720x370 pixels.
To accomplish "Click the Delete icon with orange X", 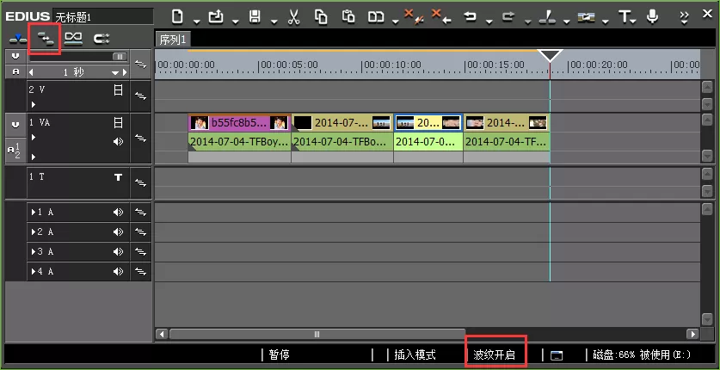I will 413,17.
